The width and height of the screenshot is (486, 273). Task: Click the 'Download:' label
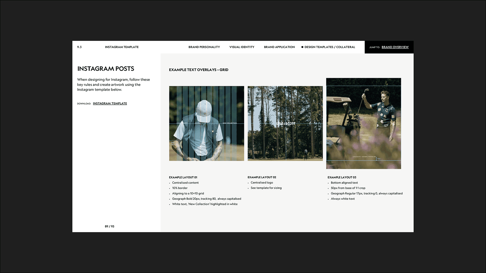[x=84, y=104]
